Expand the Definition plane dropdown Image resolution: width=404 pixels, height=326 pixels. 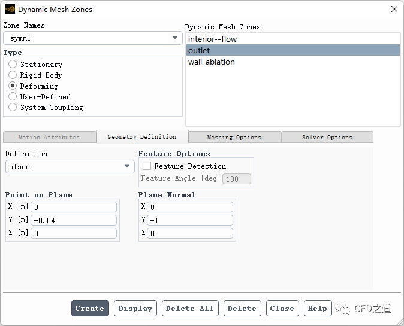[70, 167]
